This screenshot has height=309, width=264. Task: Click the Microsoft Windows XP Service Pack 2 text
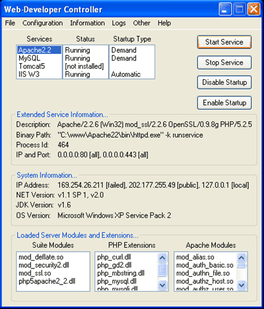[x=114, y=216]
